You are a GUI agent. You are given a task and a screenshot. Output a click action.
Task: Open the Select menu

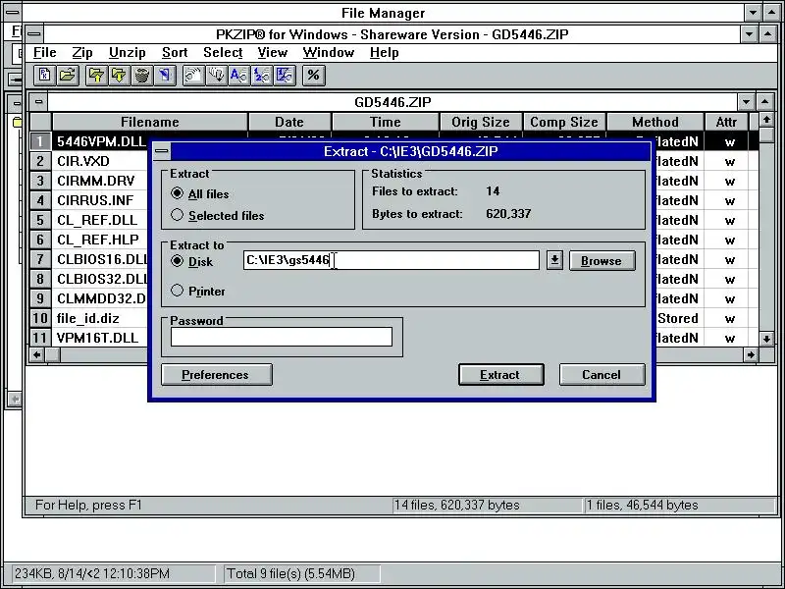(223, 53)
